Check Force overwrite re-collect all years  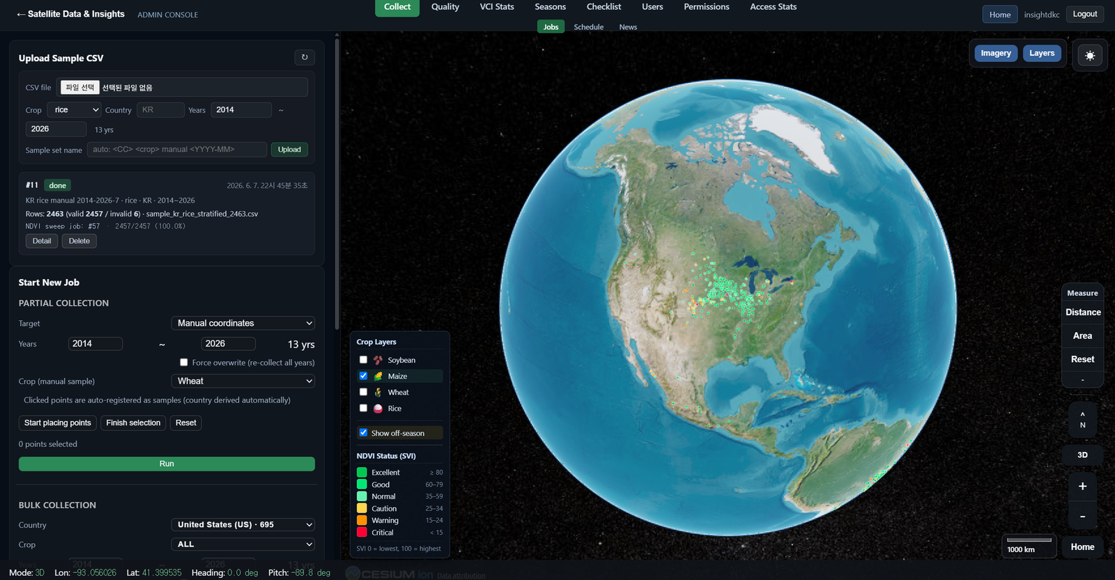point(184,362)
